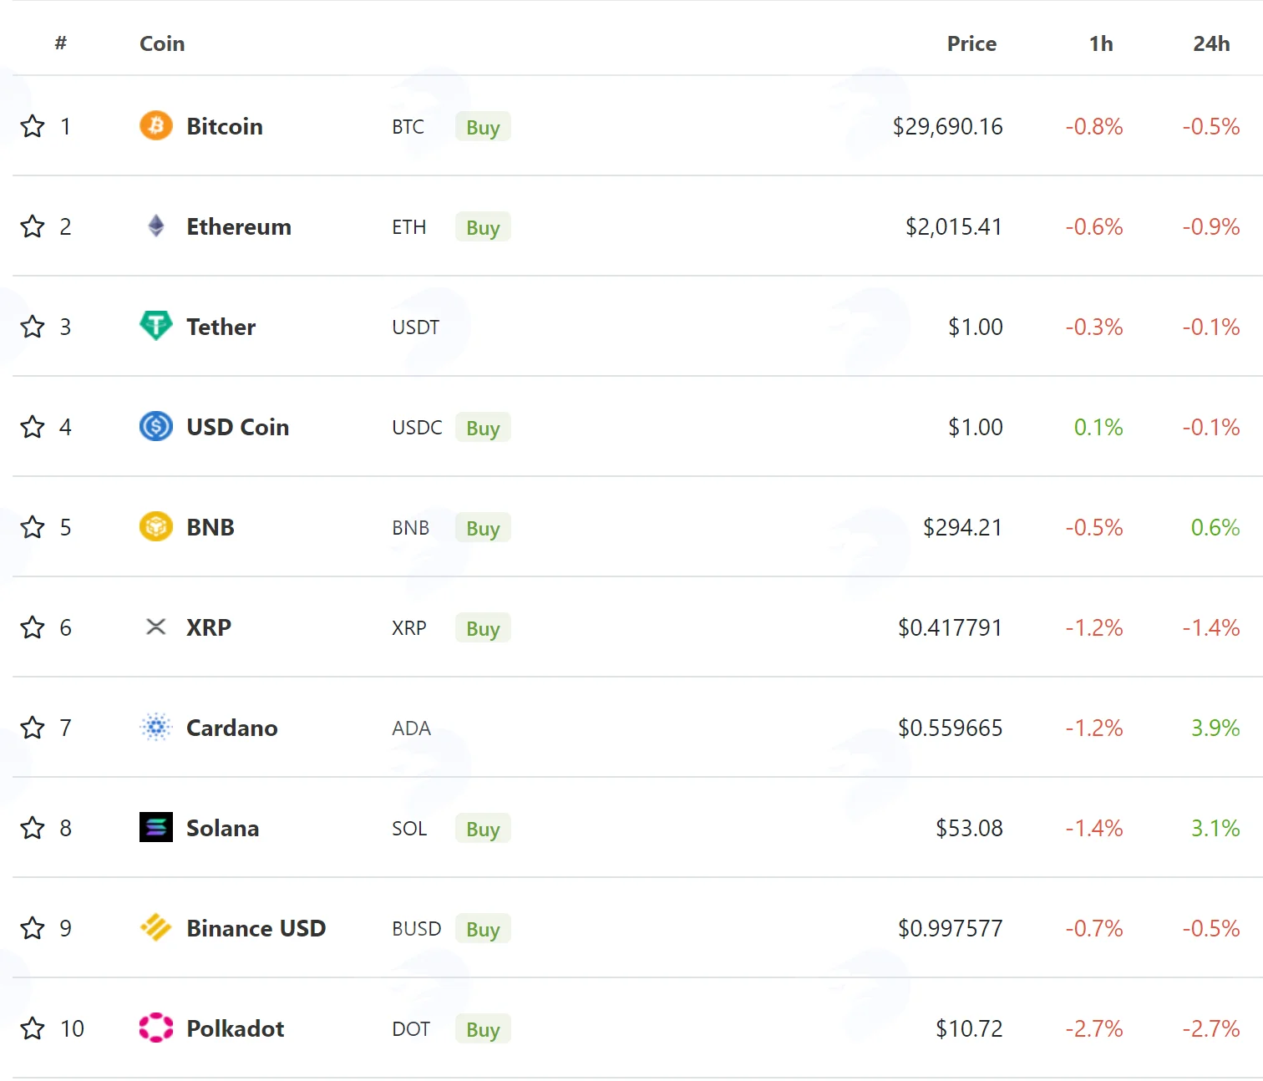The image size is (1263, 1081).
Task: Click the USD Coin blue logo
Action: (x=156, y=427)
